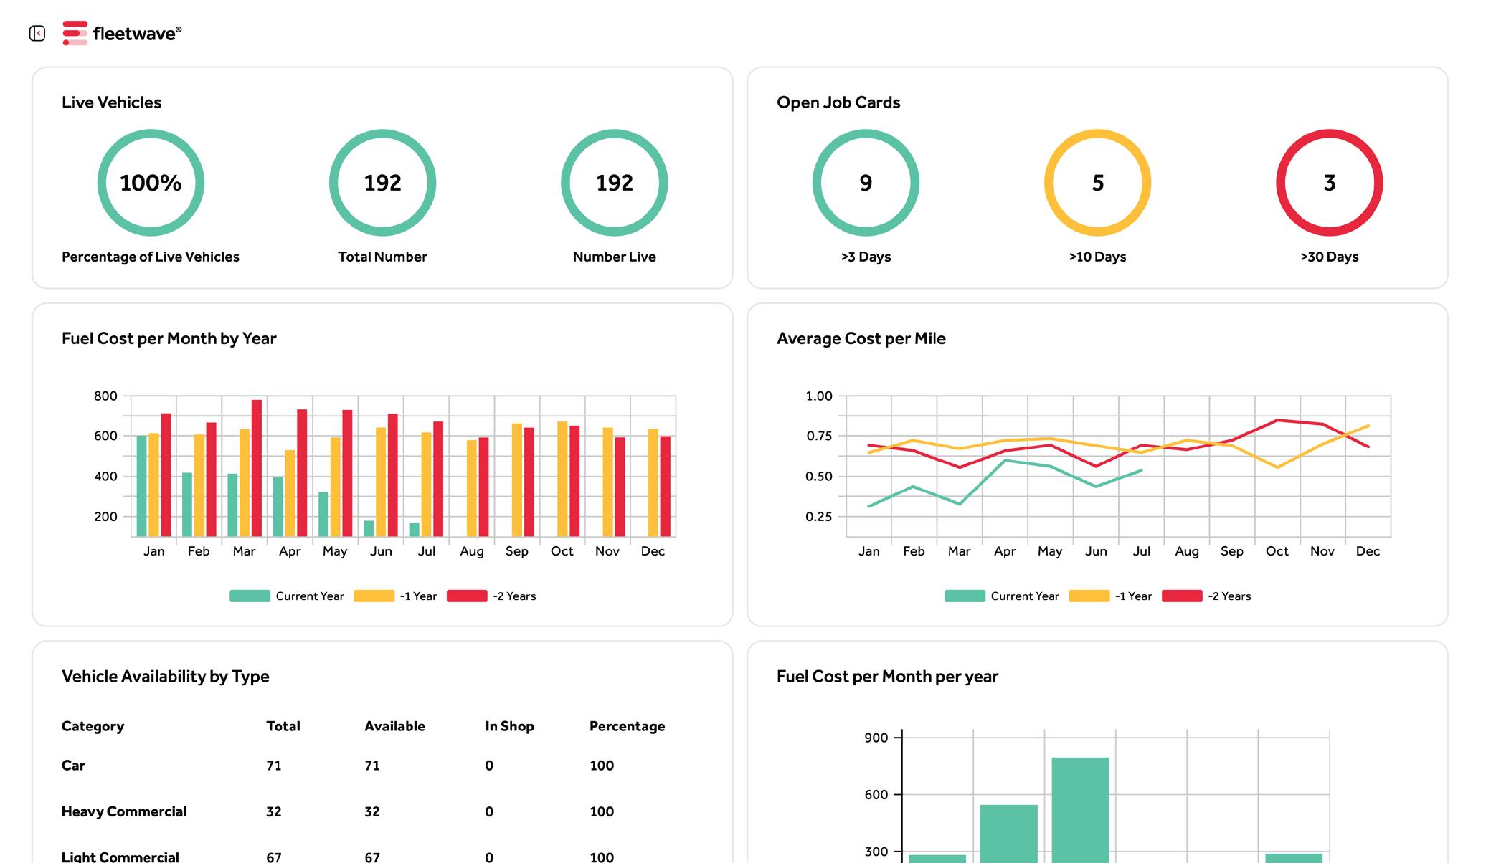This screenshot has height=863, width=1491.
Task: Open the >3 Days job cards ring
Action: (866, 183)
